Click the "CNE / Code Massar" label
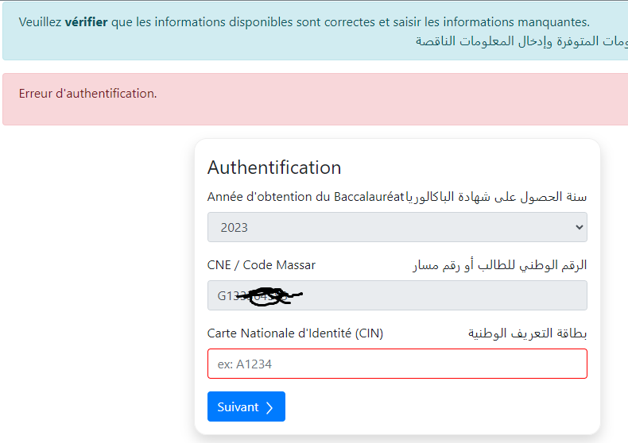The image size is (628, 443). tap(262, 265)
